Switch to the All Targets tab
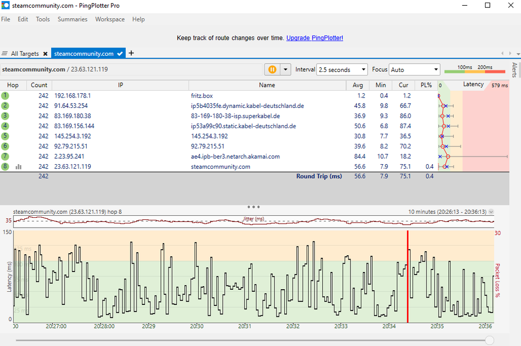This screenshot has width=521, height=346. pyautogui.click(x=25, y=54)
